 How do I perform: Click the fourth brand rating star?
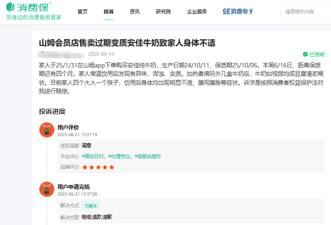click(105, 167)
